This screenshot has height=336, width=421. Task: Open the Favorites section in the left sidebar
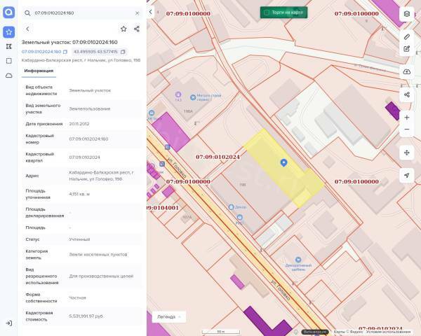coord(8,31)
